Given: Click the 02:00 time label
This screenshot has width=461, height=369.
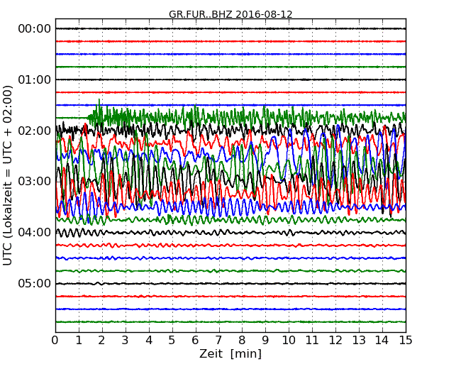Looking at the screenshot, I should pos(35,131).
